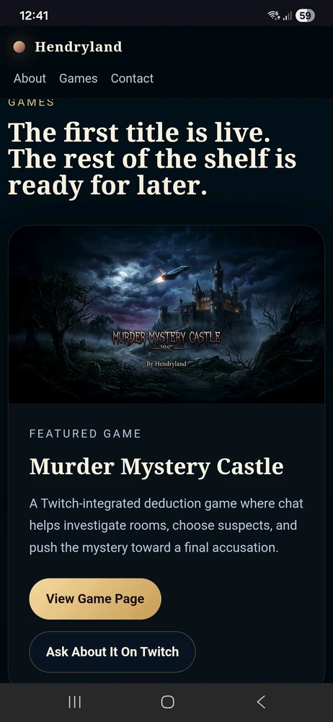Tap the Android back arrow icon
Viewport: 333px width, 722px height.
(x=261, y=702)
